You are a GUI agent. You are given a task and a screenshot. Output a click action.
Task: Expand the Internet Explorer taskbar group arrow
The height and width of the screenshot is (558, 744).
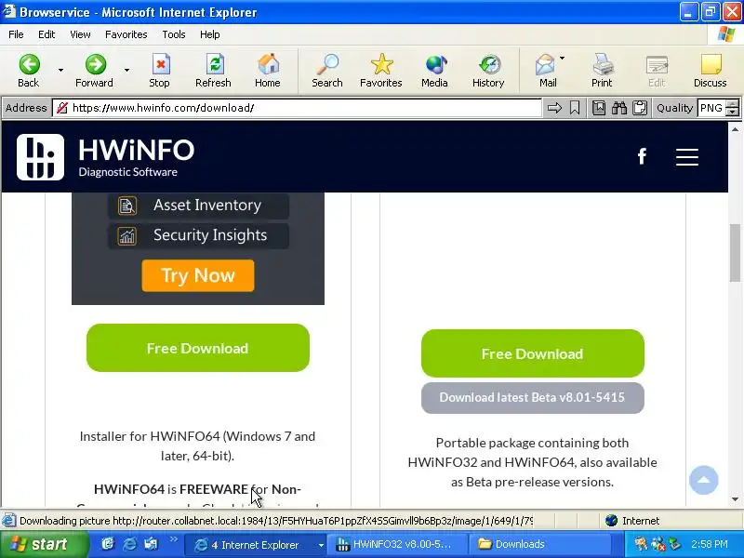click(321, 545)
